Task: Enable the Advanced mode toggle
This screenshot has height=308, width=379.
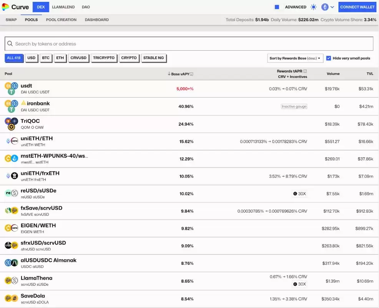Action: (277, 7)
